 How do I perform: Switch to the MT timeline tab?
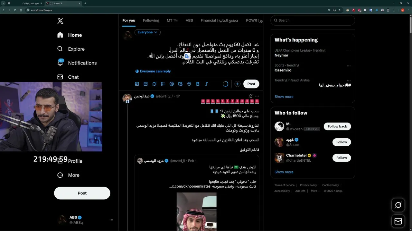(x=172, y=20)
